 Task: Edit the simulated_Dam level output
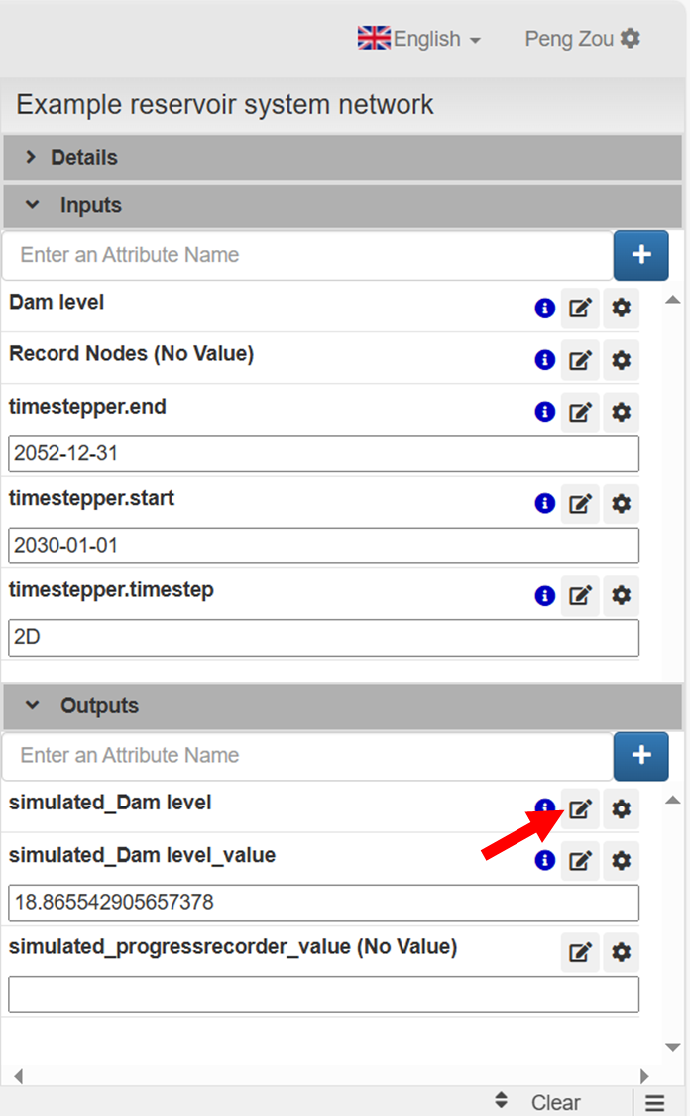click(580, 809)
